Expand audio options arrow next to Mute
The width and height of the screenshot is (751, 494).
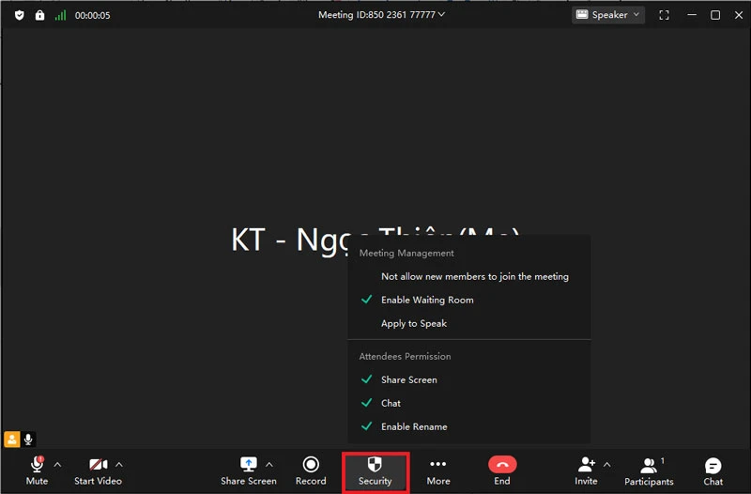pos(57,464)
